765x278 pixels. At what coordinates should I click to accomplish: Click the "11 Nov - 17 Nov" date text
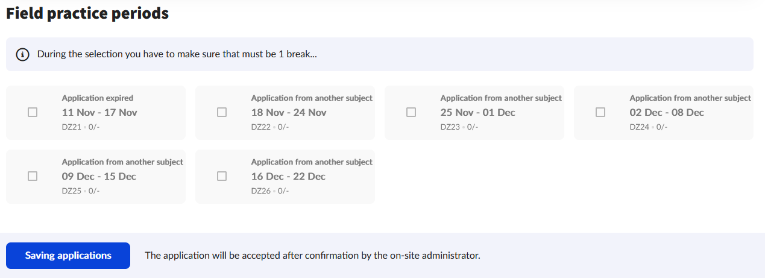click(x=99, y=112)
